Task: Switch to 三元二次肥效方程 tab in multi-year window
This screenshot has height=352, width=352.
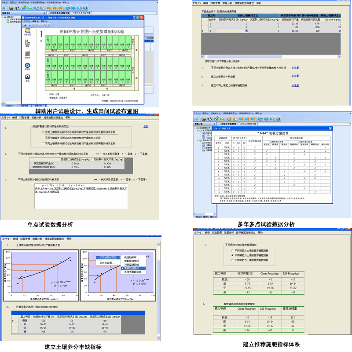Action: pos(248,124)
